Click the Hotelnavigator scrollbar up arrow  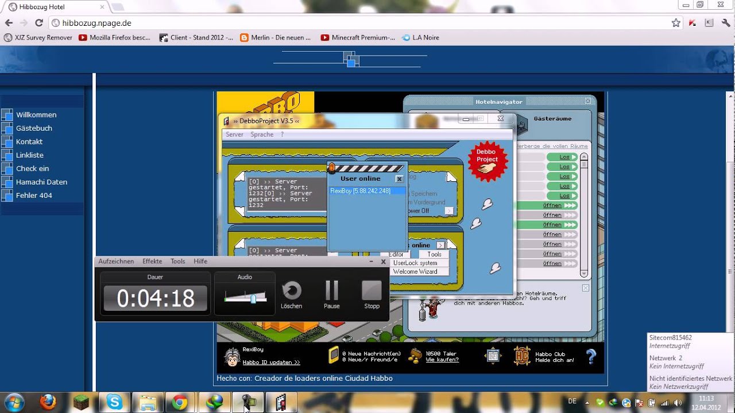[584, 155]
